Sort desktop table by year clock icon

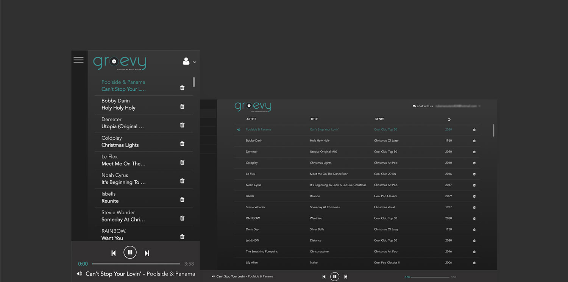pyautogui.click(x=449, y=120)
